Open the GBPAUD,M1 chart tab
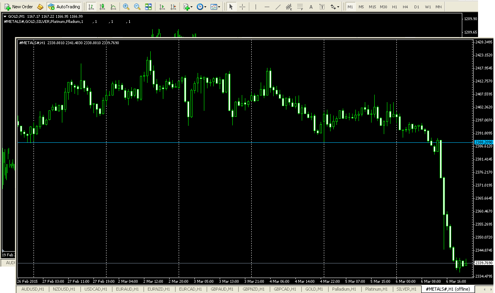This screenshot has height=293, width=495. click(x=222, y=289)
